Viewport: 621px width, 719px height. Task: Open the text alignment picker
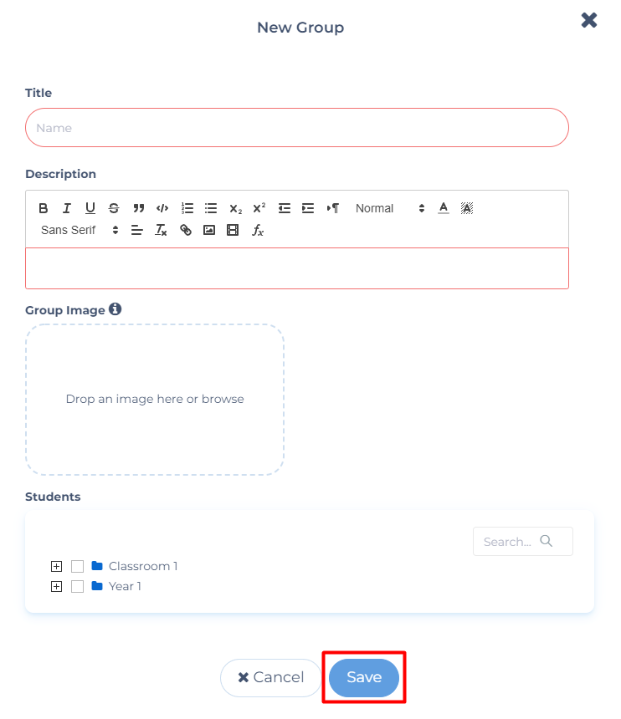pos(137,230)
